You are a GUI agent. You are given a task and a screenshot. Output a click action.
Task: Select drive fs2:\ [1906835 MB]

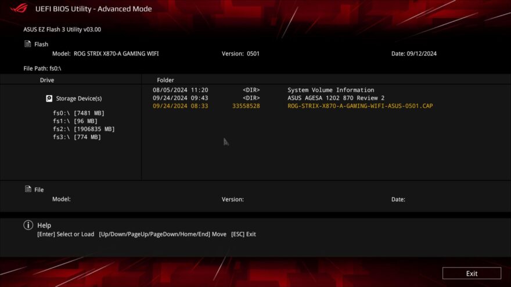pos(84,129)
